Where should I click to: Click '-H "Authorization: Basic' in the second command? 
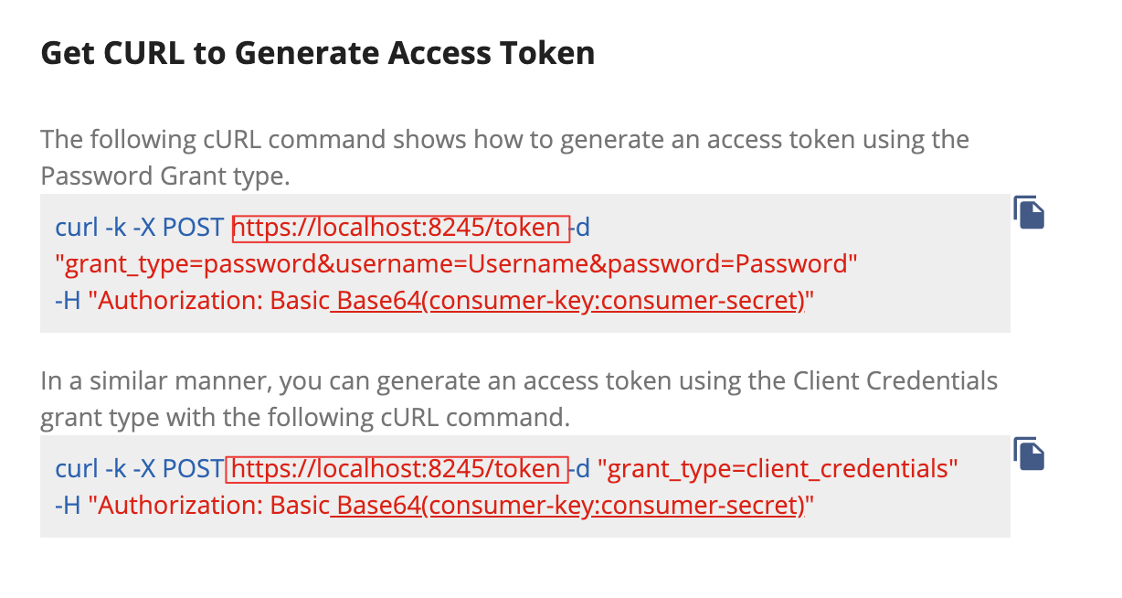point(192,505)
